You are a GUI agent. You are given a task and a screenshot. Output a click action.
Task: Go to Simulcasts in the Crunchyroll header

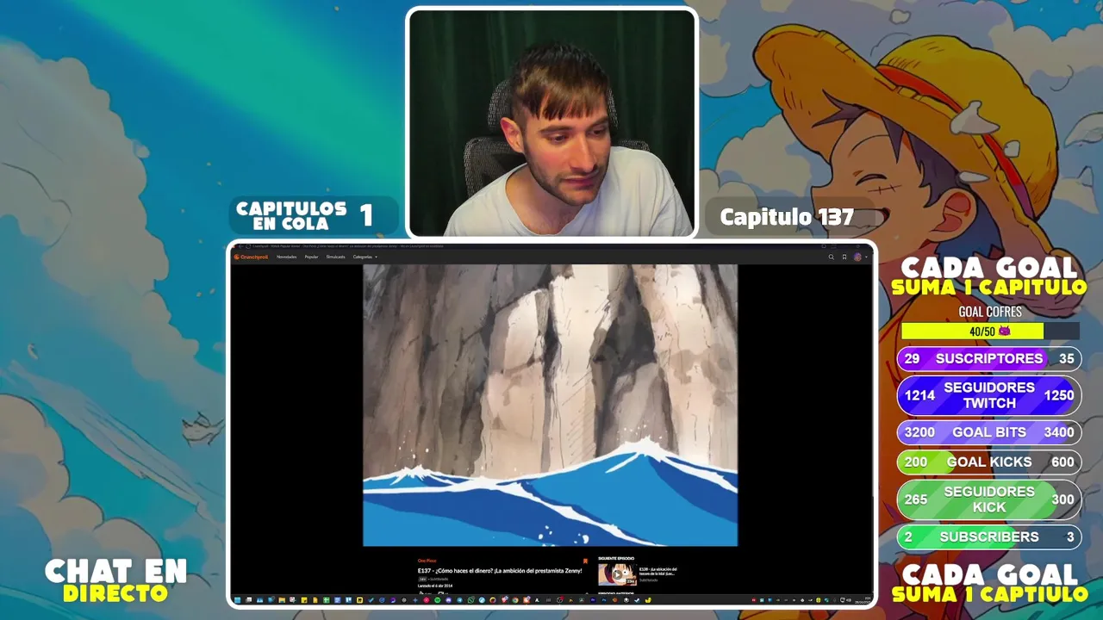335,257
